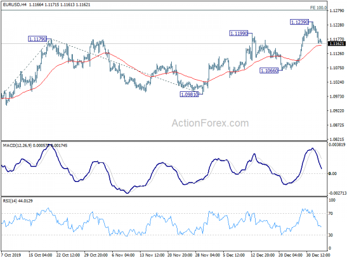Click the 1.10240 price axis value

click(337, 82)
